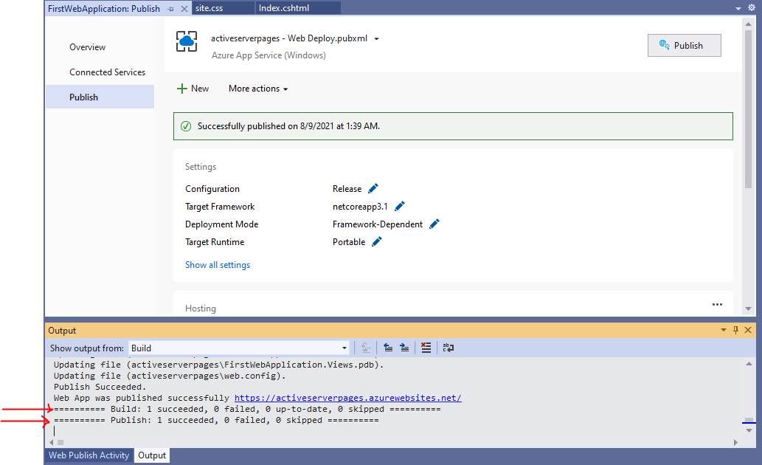Click the green success checkmark icon
This screenshot has height=465, width=762.
pyautogui.click(x=186, y=126)
